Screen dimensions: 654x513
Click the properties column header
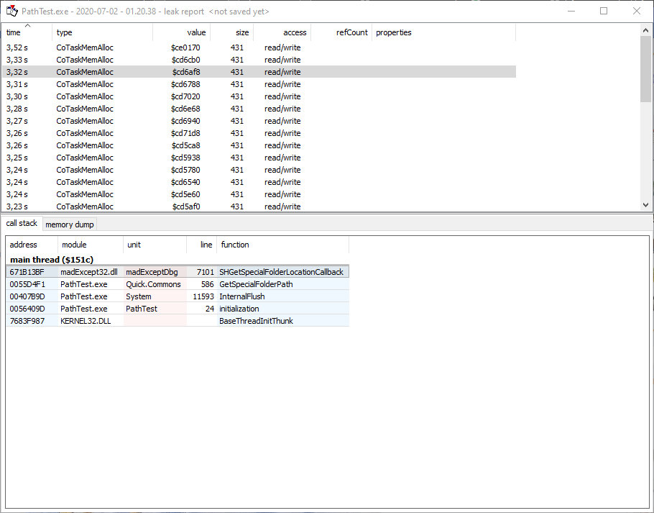tap(444, 32)
